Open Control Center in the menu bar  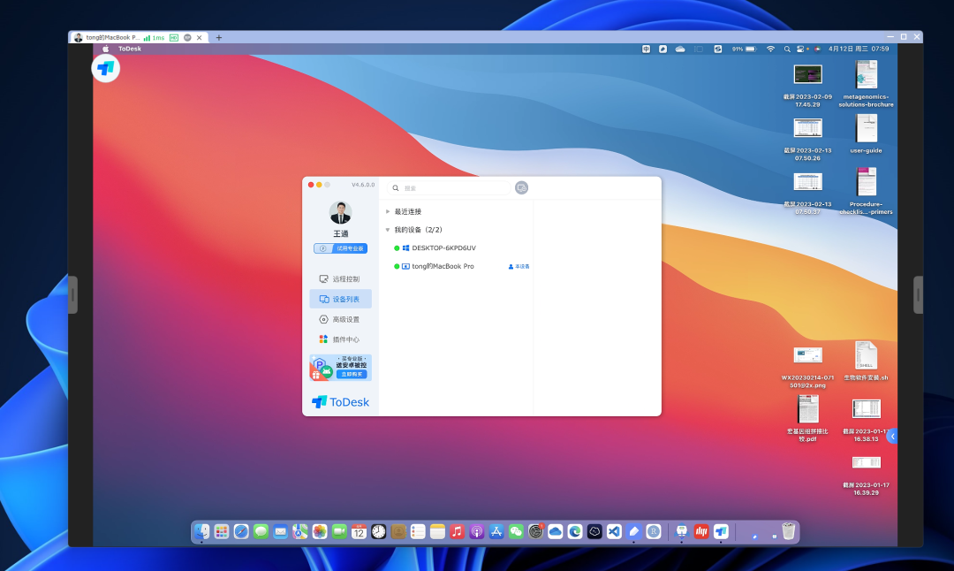pyautogui.click(x=800, y=49)
